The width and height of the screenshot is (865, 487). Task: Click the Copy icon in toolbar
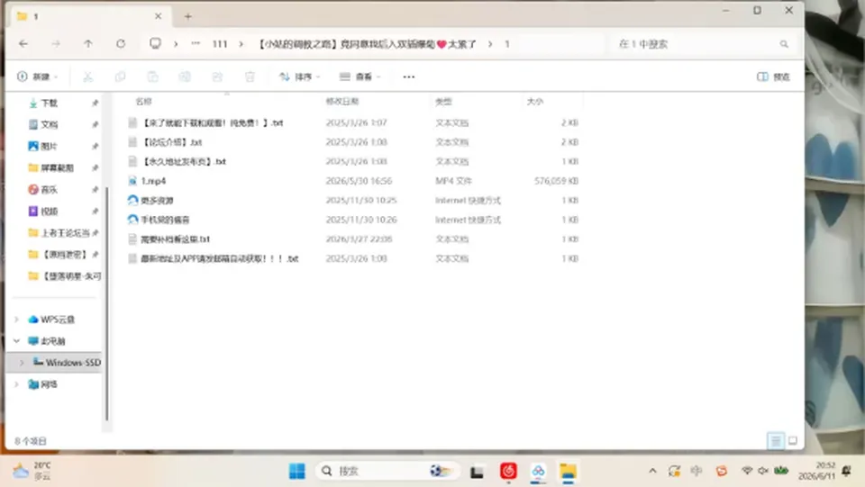click(120, 77)
